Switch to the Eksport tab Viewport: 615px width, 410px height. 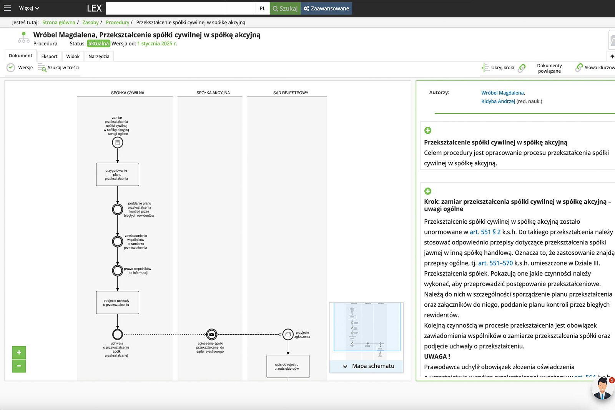[x=49, y=56]
